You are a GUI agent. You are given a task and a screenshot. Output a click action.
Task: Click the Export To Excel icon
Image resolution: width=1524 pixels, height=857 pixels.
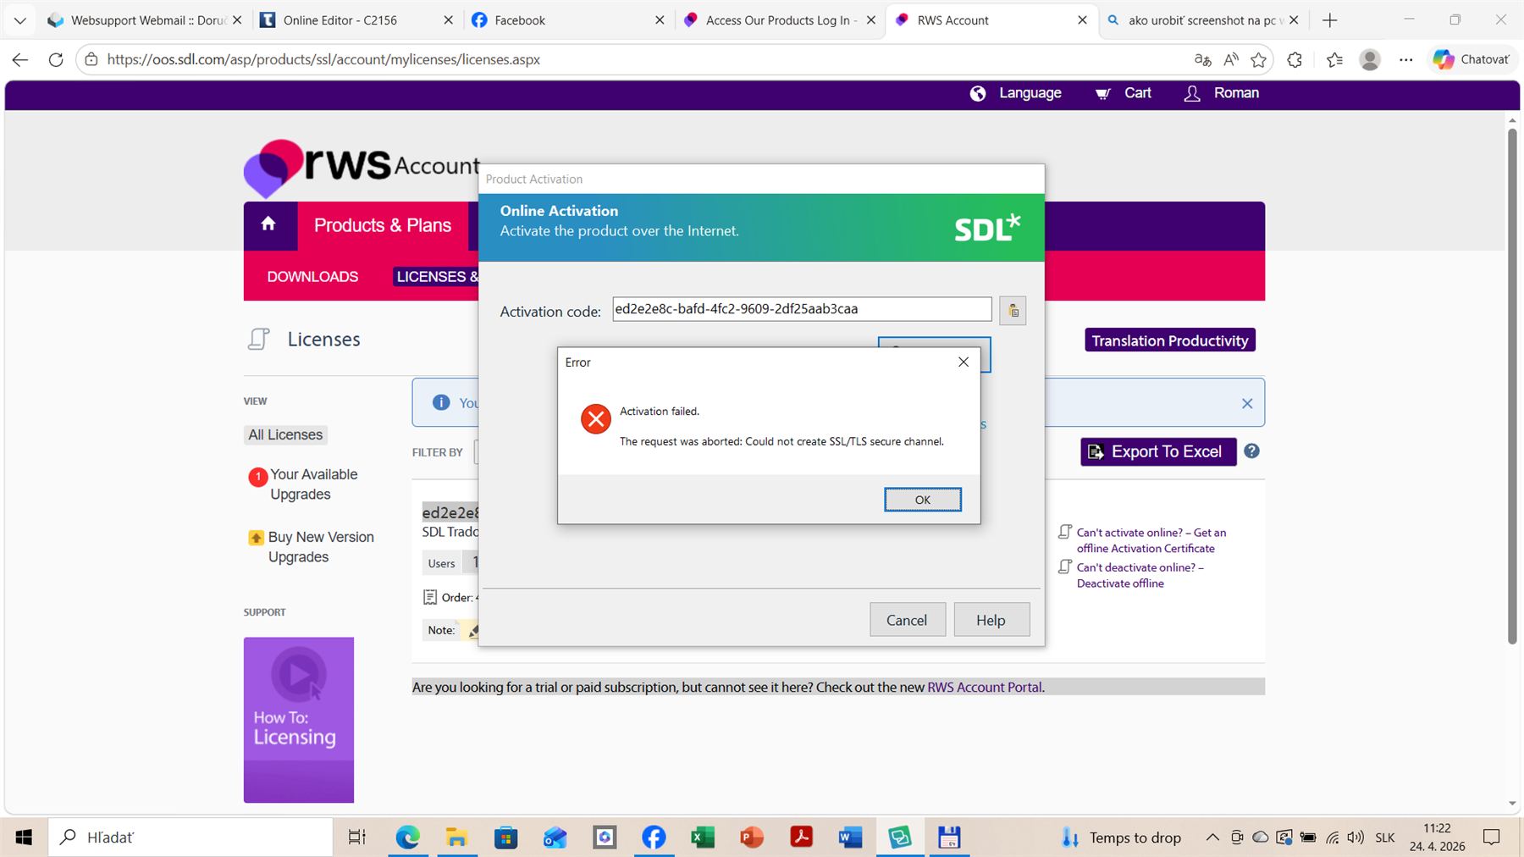(x=1096, y=451)
